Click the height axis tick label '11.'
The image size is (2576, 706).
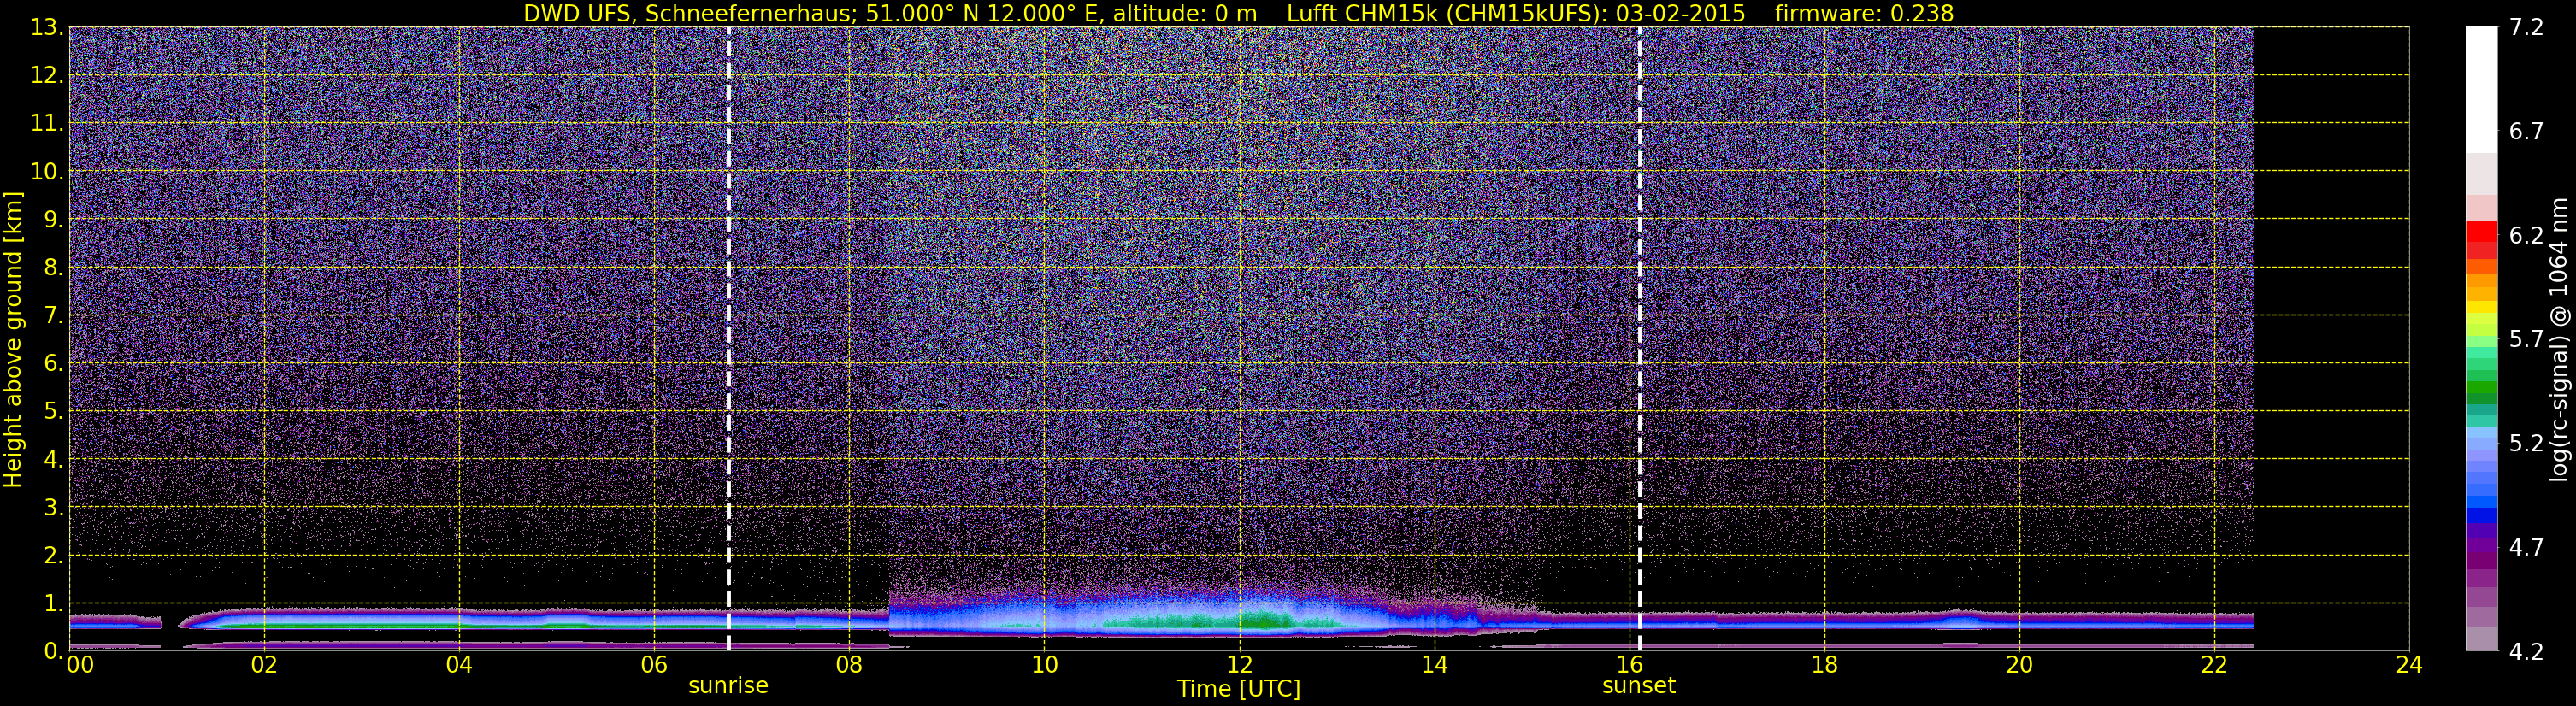coord(46,124)
